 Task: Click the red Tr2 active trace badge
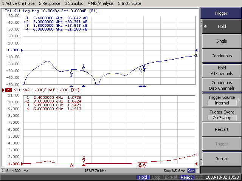8,90
